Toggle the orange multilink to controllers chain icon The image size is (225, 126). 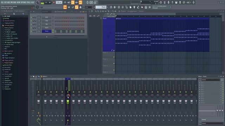[x=77, y=7]
